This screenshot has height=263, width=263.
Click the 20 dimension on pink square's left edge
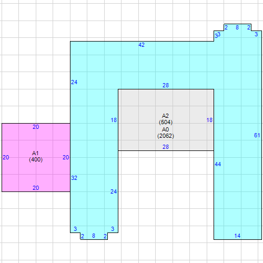coord(6,157)
